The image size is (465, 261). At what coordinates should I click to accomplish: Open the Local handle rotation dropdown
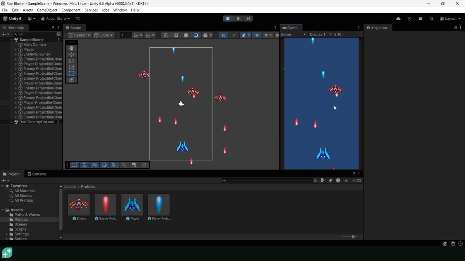(x=103, y=35)
